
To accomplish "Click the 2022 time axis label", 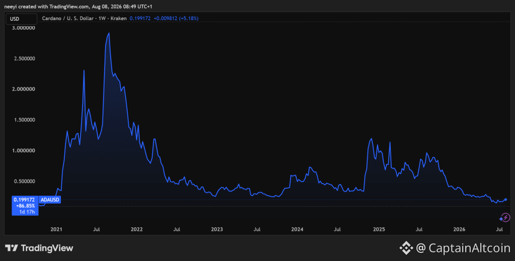I will [x=137, y=229].
